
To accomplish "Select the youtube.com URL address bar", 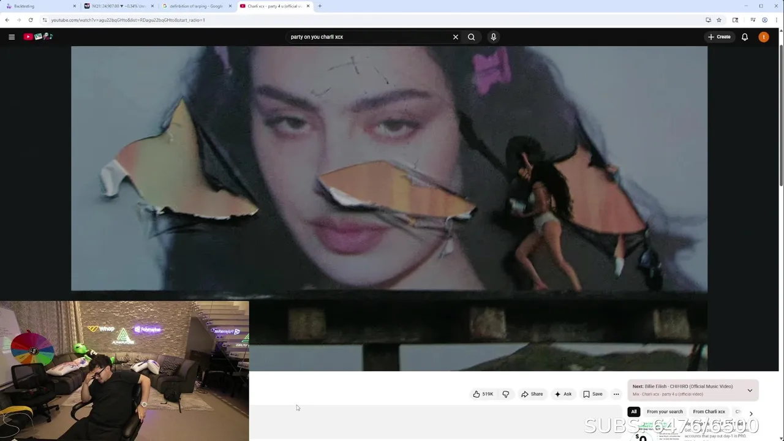I will click(128, 20).
